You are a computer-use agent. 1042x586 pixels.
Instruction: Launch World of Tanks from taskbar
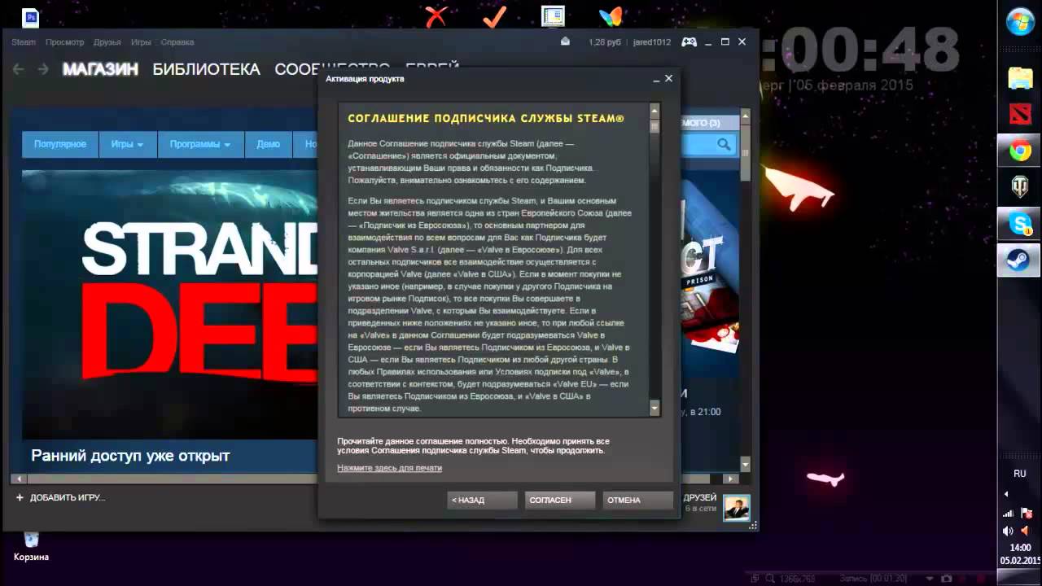click(x=1020, y=187)
